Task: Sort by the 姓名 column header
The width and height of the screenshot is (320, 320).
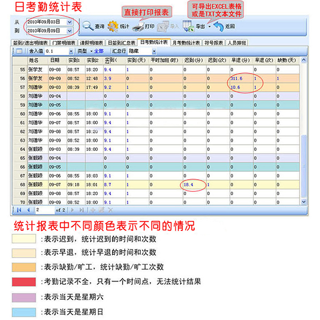Action: 38,60
